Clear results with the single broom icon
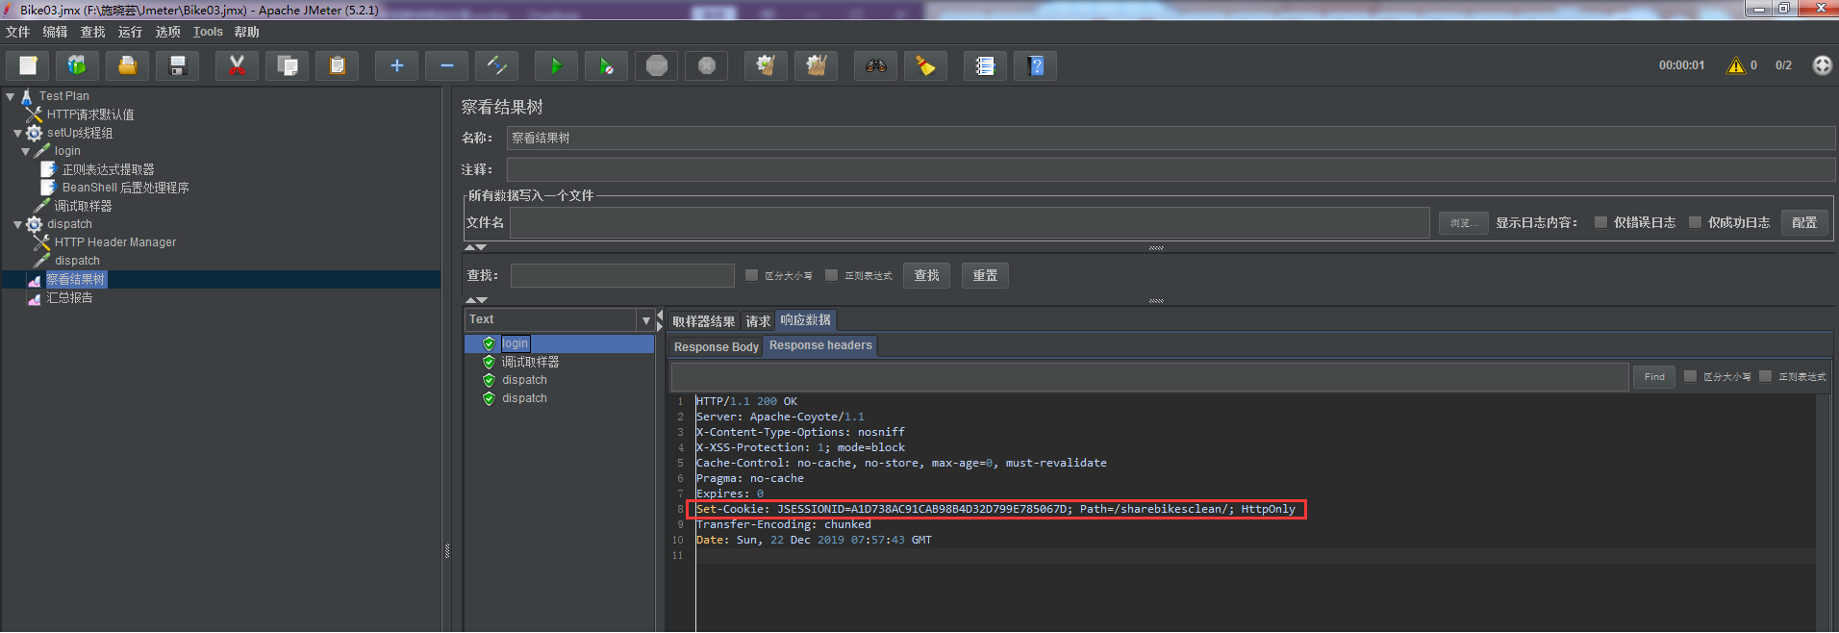Image resolution: width=1839 pixels, height=633 pixels. pyautogui.click(x=766, y=65)
